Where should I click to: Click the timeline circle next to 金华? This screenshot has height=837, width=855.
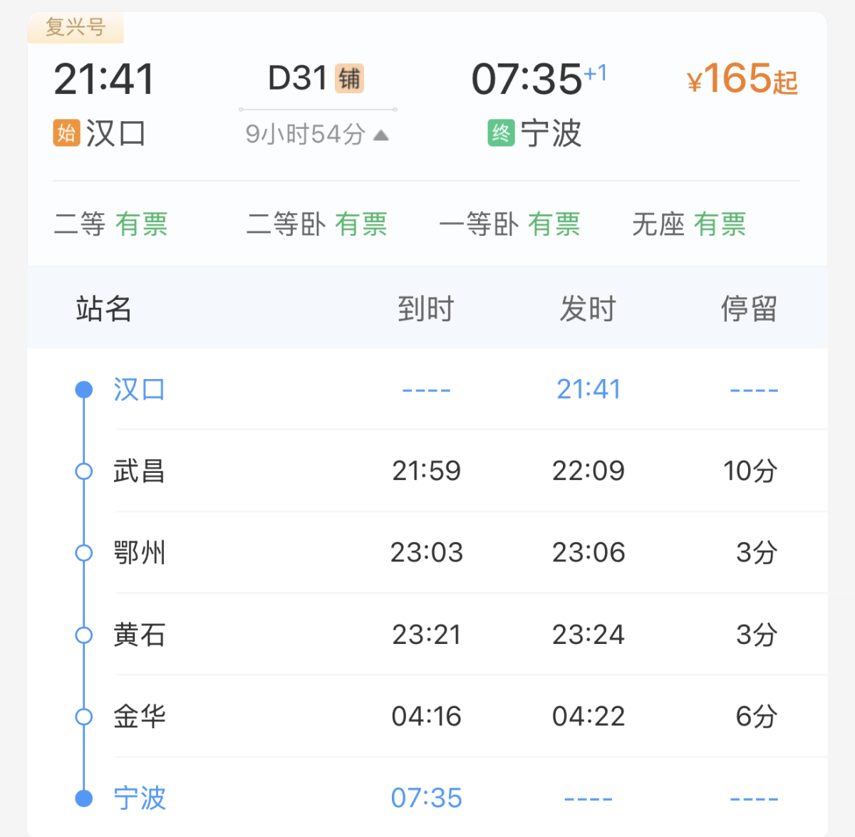pos(84,717)
